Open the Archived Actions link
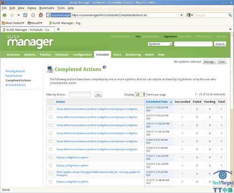 pyautogui.click(x=15, y=85)
